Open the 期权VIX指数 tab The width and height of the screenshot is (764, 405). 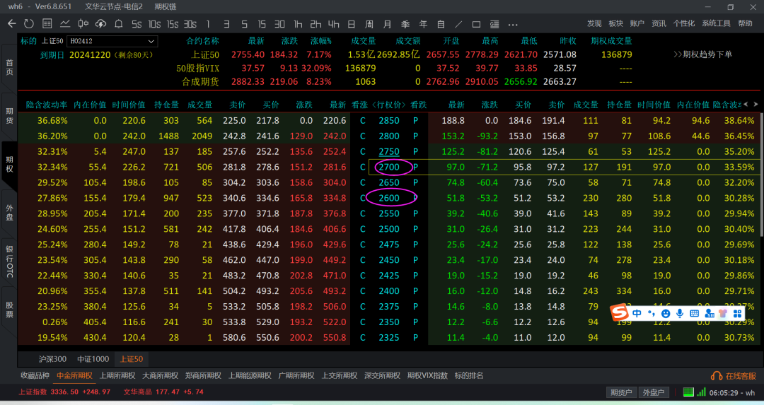click(x=427, y=376)
